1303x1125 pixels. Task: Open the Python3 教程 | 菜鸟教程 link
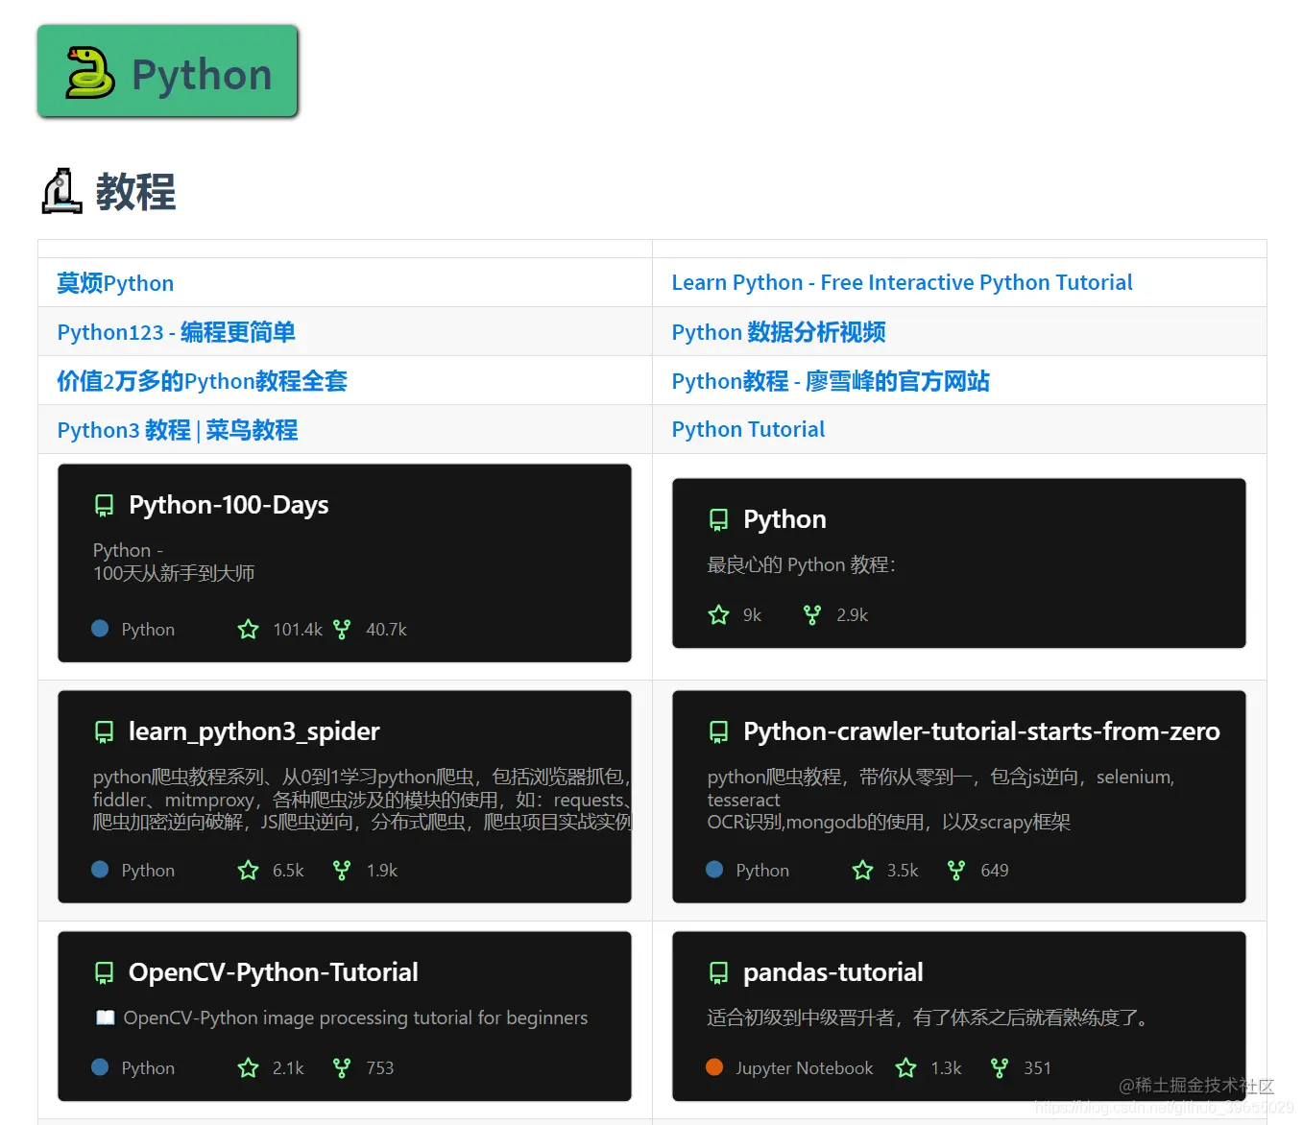(178, 430)
